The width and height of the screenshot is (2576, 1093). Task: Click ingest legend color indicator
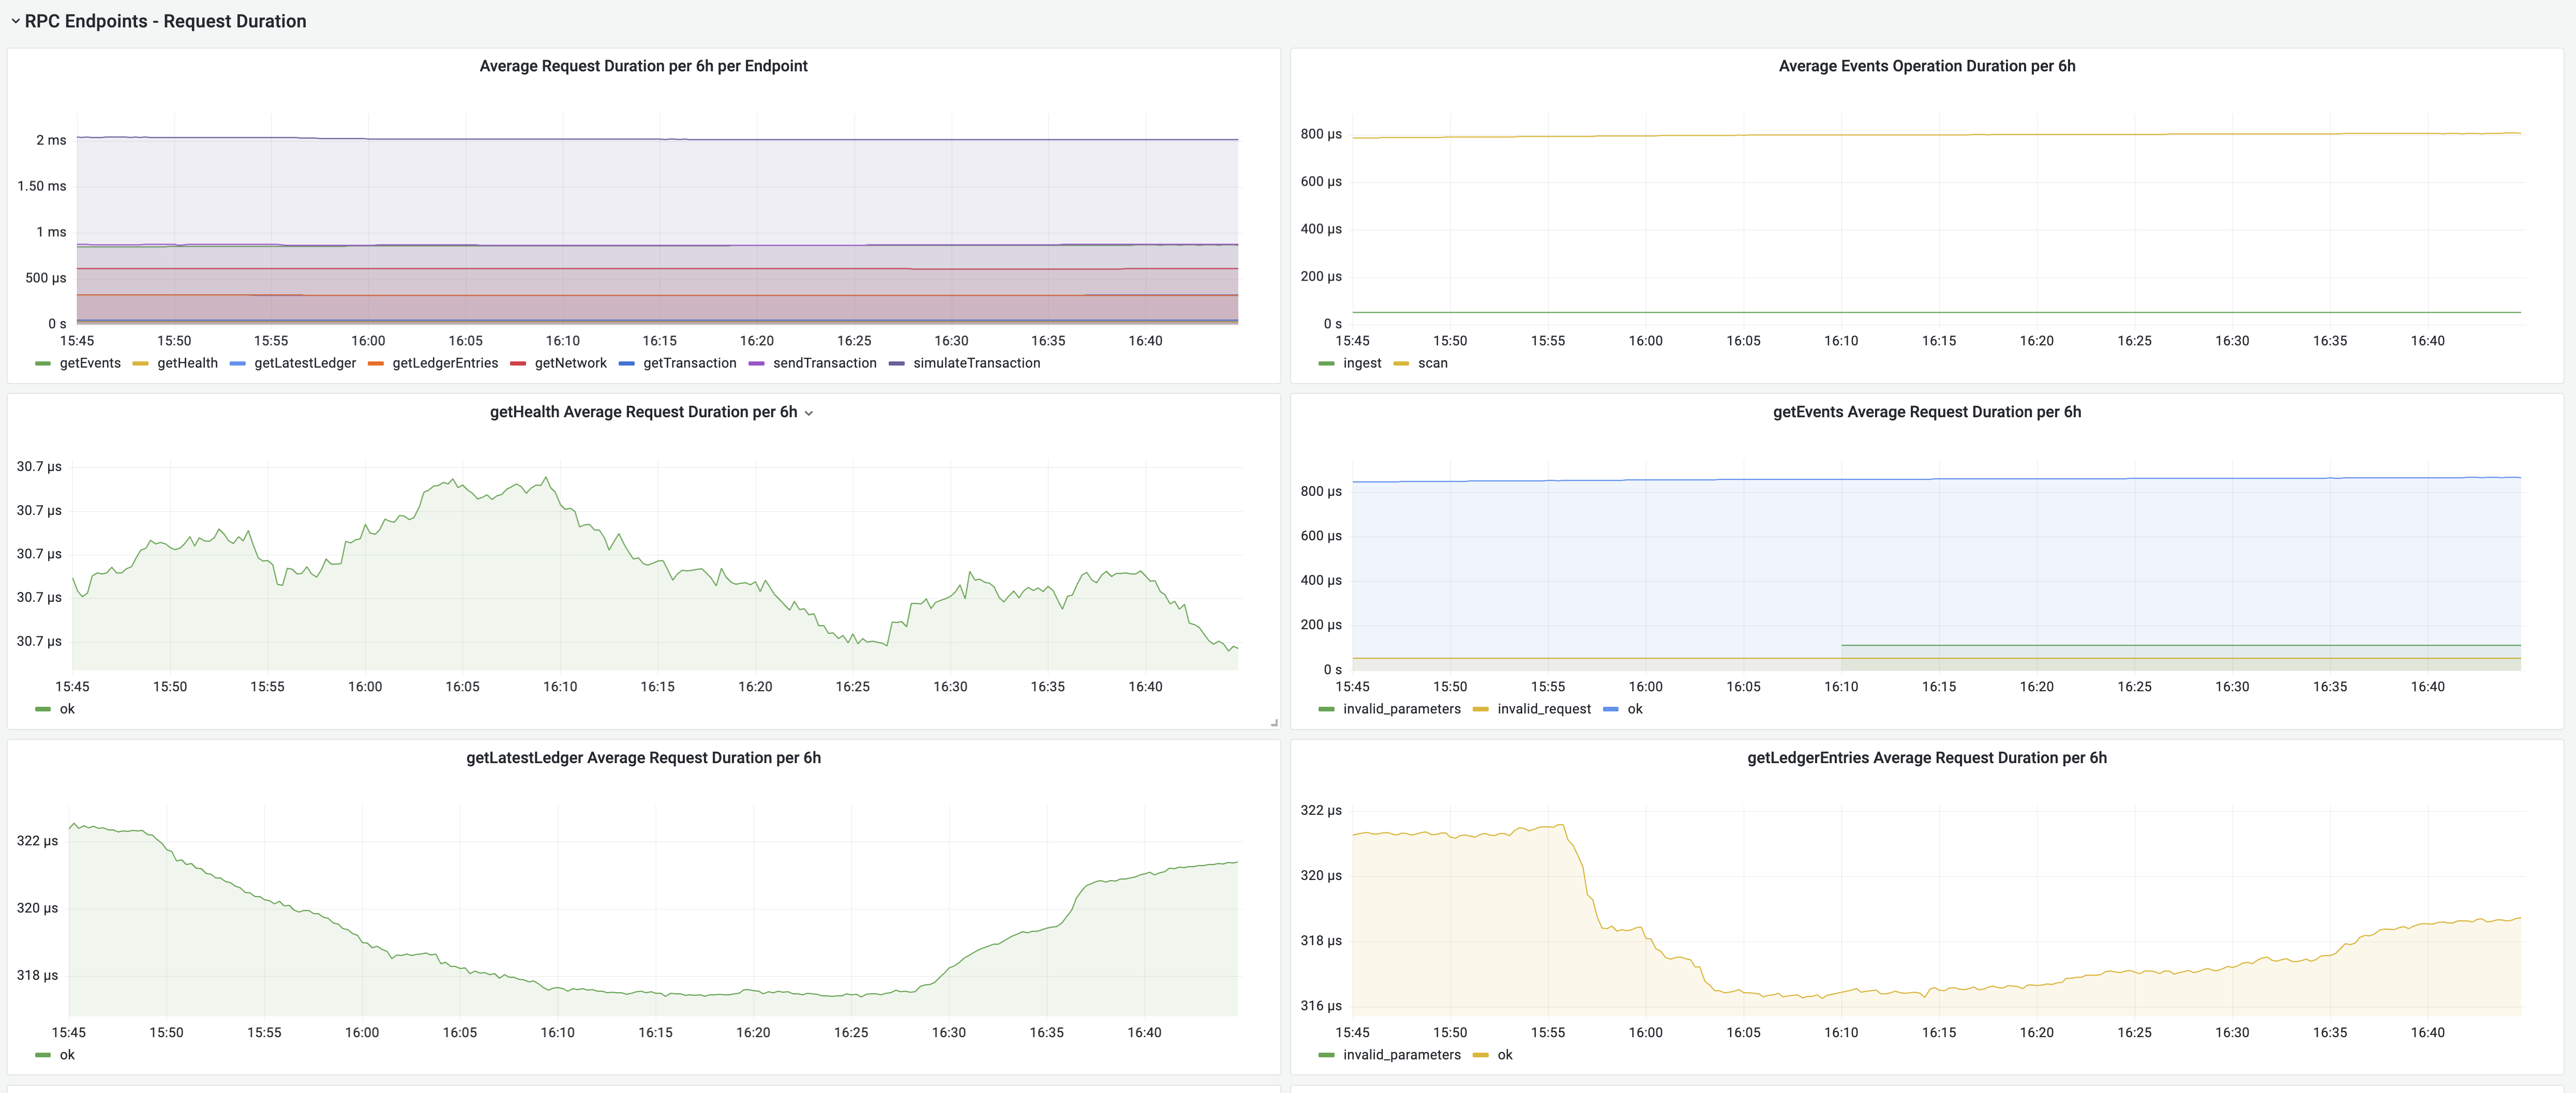point(1326,363)
